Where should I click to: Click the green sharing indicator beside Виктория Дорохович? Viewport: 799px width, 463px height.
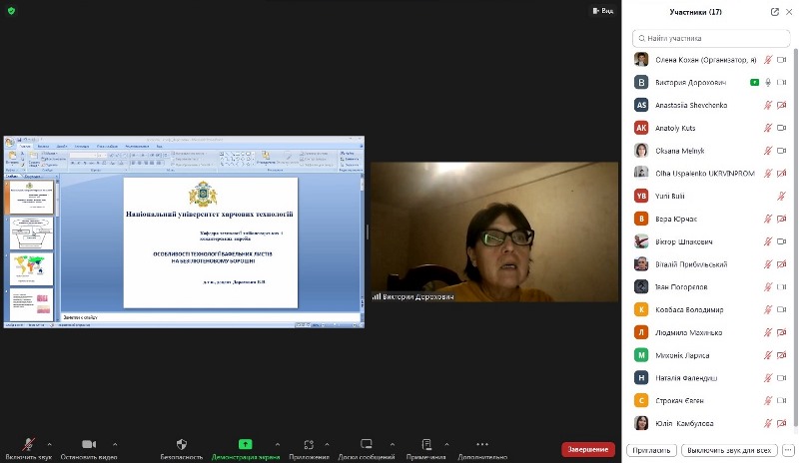coord(755,82)
